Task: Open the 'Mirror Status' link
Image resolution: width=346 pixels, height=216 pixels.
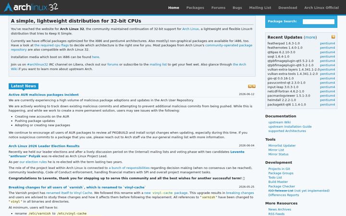Action: point(278,154)
